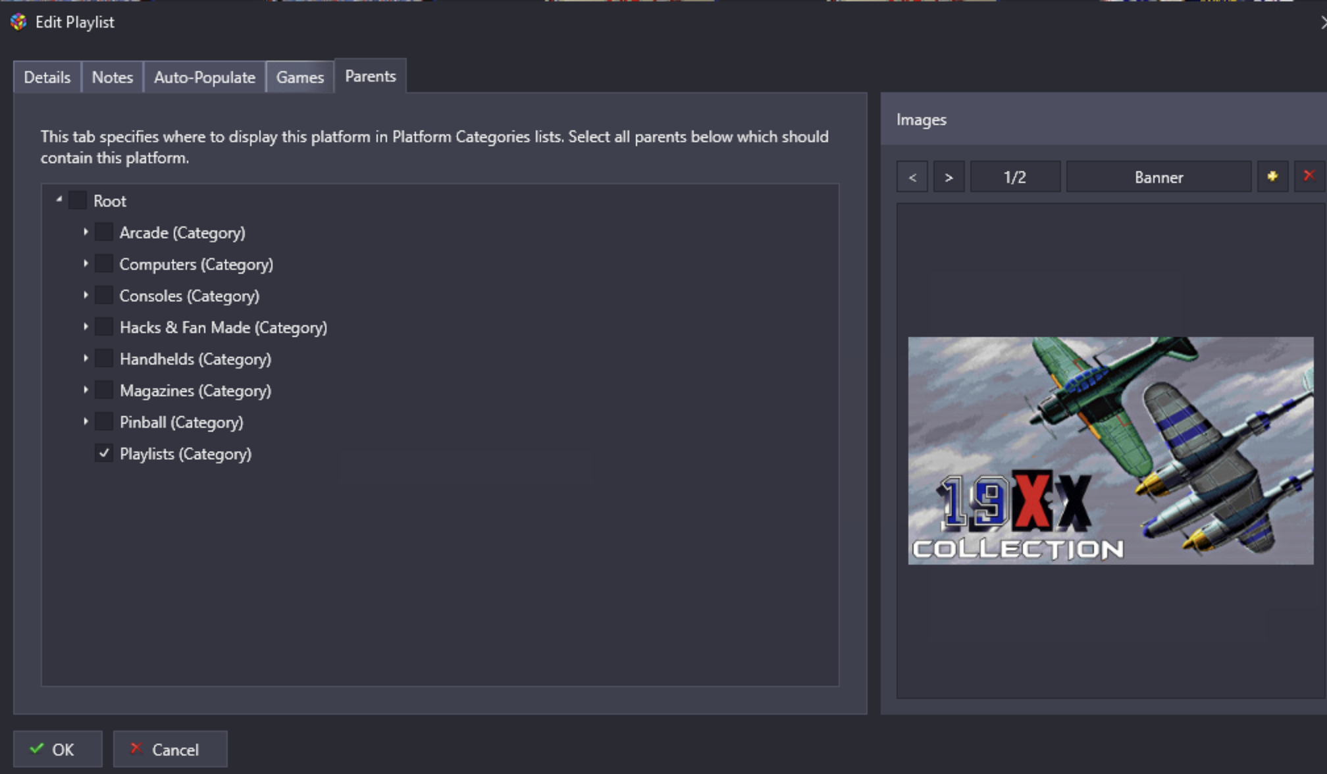The height and width of the screenshot is (774, 1327).
Task: Switch to the Notes tab
Action: (113, 77)
